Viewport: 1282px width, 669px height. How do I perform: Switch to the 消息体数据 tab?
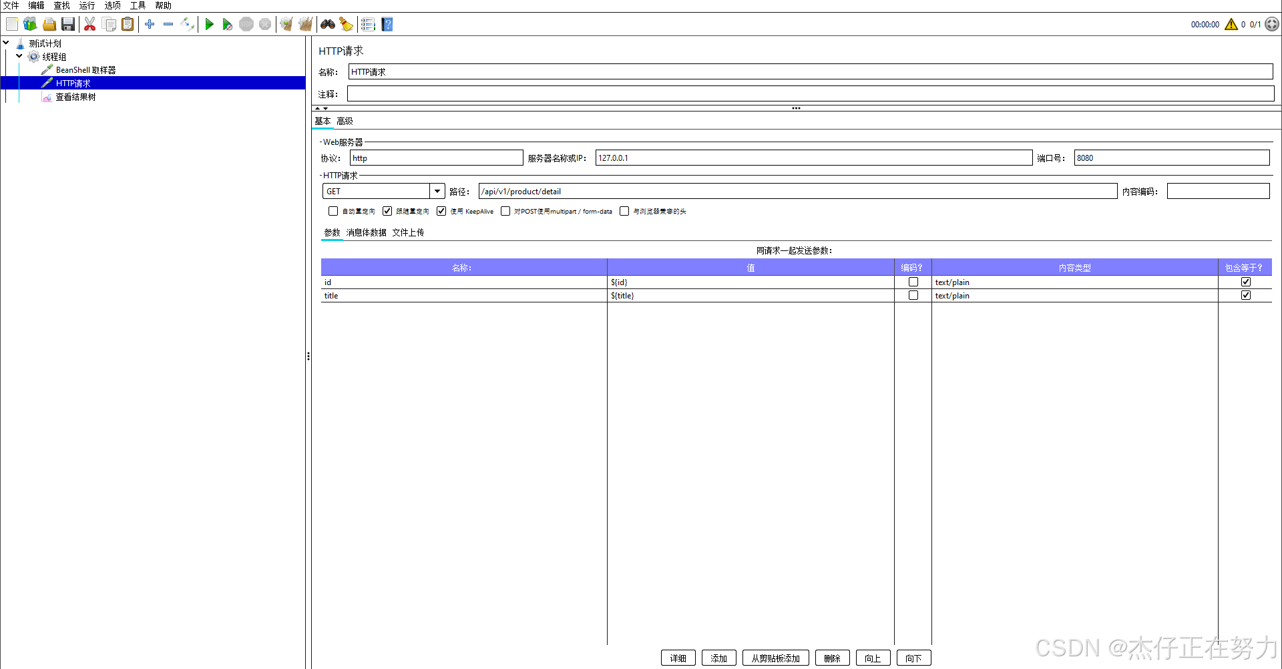tap(366, 232)
